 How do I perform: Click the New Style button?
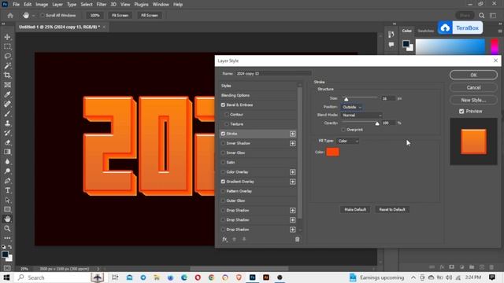tap(473, 100)
